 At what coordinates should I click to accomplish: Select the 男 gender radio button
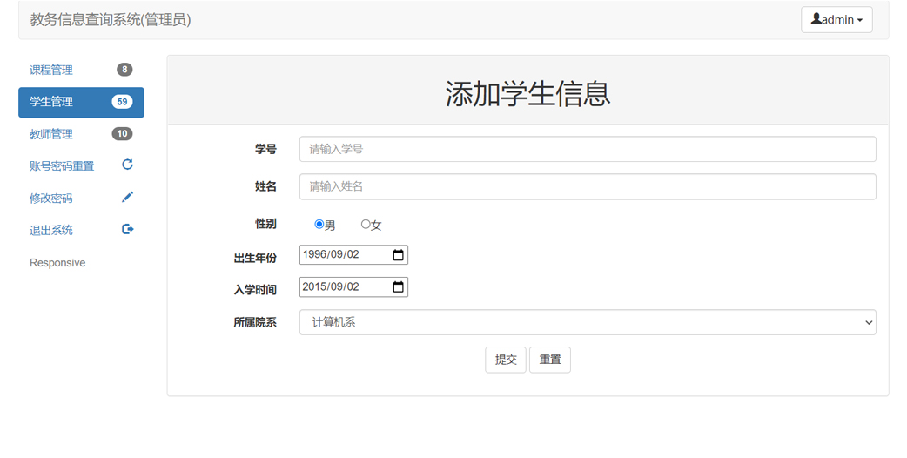tap(319, 225)
